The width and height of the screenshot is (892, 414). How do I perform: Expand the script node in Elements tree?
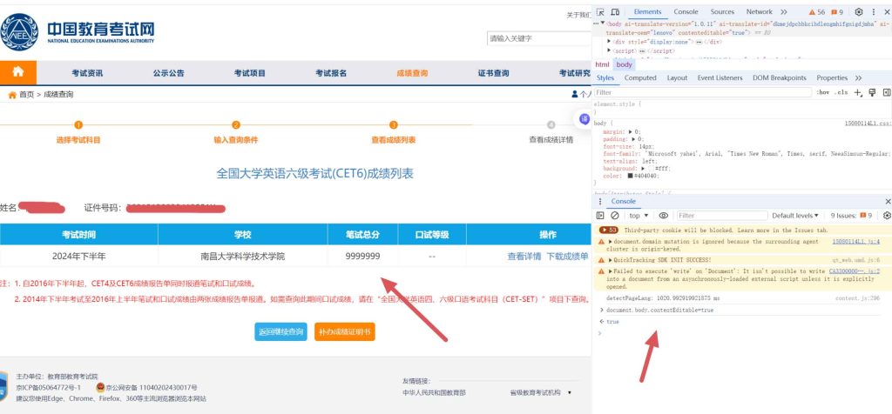(611, 51)
